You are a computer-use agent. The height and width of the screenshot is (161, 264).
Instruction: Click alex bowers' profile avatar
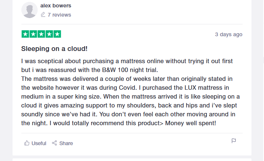pyautogui.click(x=29, y=10)
